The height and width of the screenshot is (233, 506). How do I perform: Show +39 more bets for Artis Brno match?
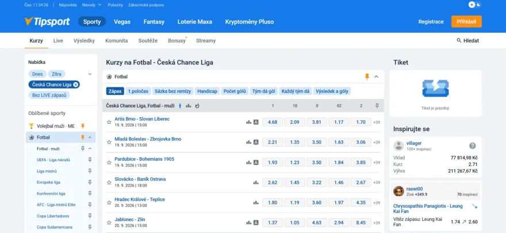(377, 123)
